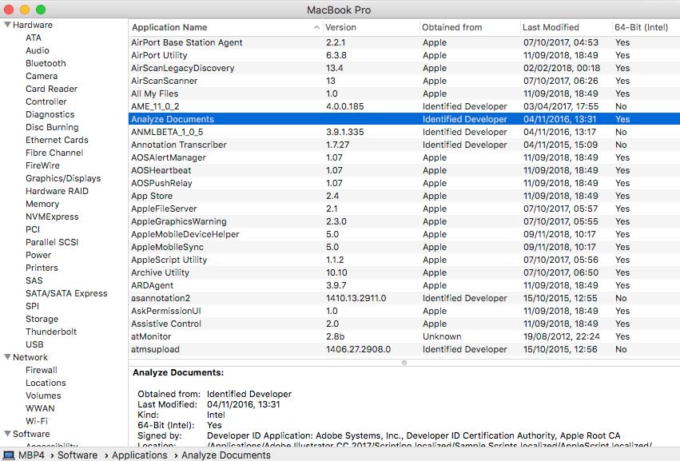Click Applications in the bottom path bar
This screenshot has height=461, width=680.
[x=140, y=455]
